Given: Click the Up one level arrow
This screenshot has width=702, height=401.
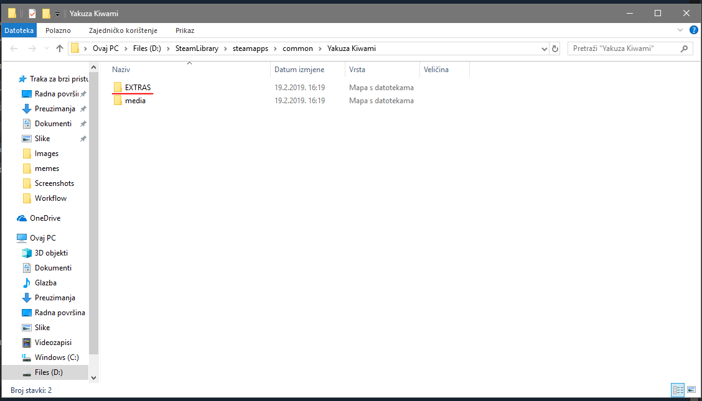Looking at the screenshot, I should (x=60, y=48).
